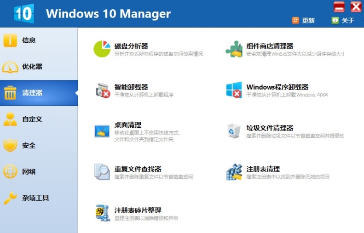Click the 清理器 trash bin icon in sidebar
The height and width of the screenshot is (233, 364).
pyautogui.click(x=10, y=93)
